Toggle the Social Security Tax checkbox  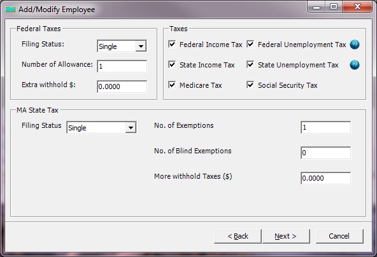[250, 85]
